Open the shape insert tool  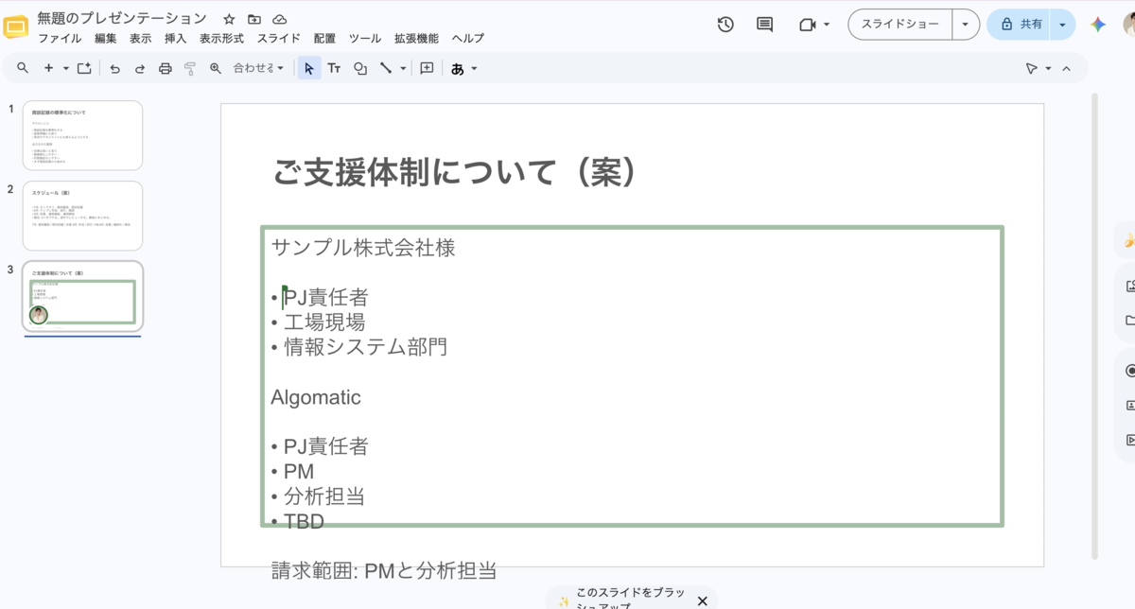[359, 68]
